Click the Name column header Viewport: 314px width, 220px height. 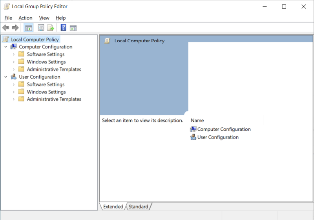click(197, 121)
